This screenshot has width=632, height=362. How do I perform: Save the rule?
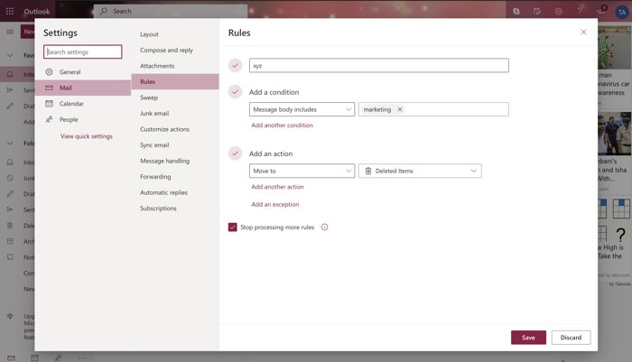pyautogui.click(x=528, y=338)
